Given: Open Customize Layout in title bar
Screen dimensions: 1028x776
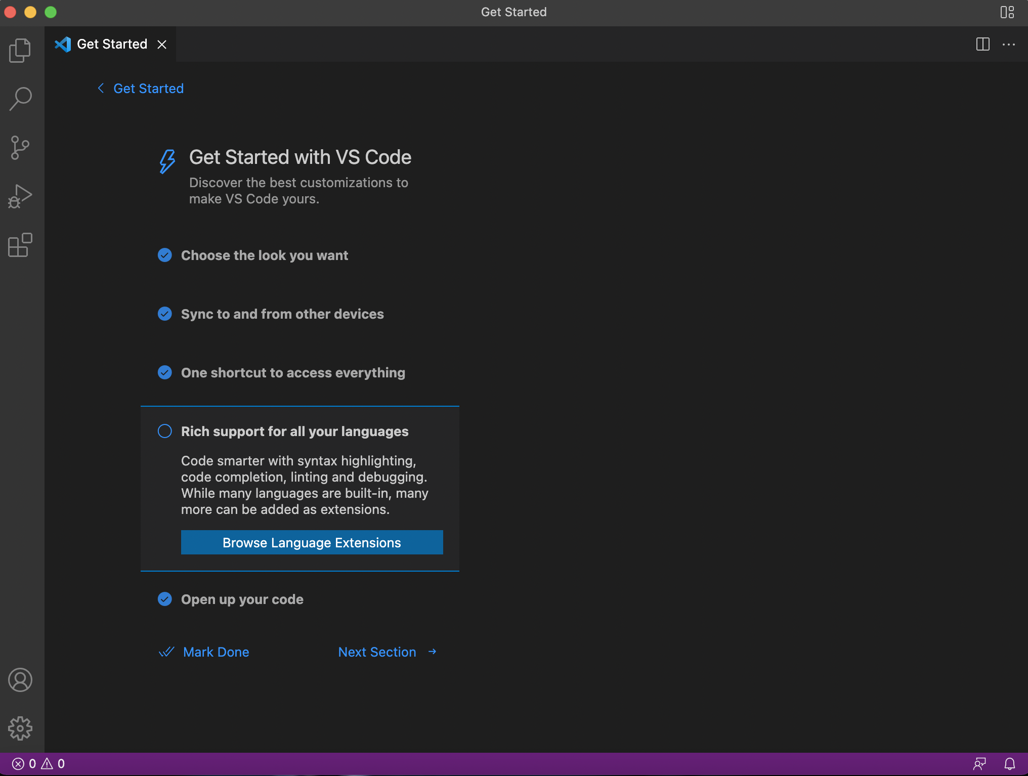Looking at the screenshot, I should pos(1007,12).
